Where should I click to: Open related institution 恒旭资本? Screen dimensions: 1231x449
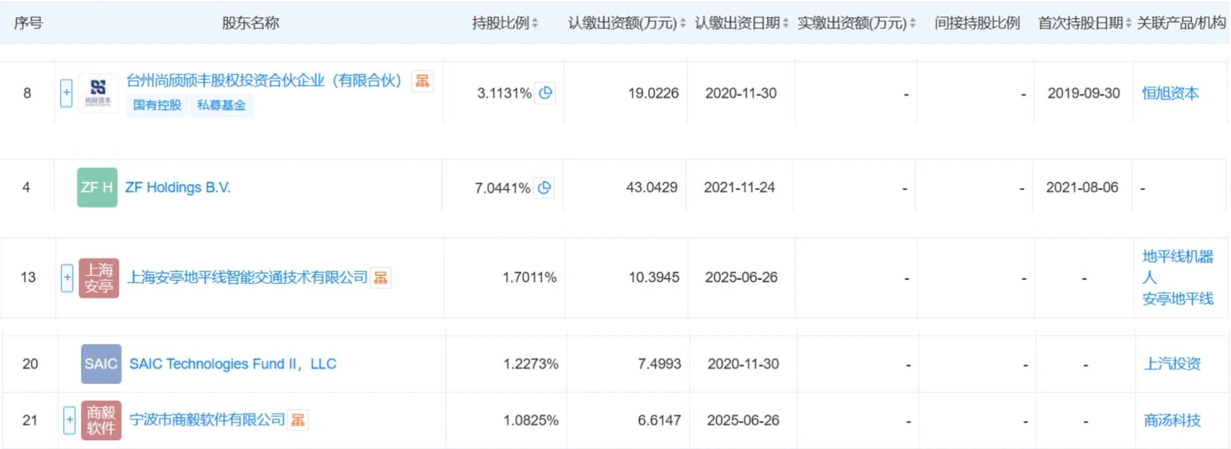pyautogui.click(x=1170, y=94)
